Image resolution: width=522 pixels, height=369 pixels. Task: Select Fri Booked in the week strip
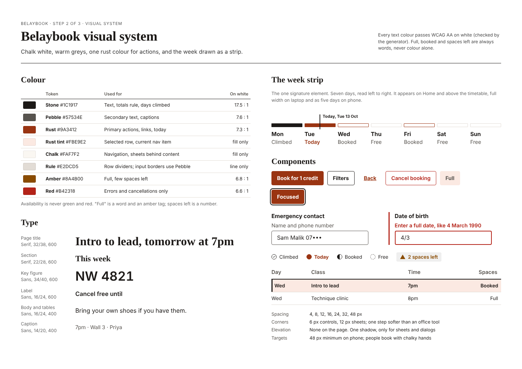tap(419, 135)
